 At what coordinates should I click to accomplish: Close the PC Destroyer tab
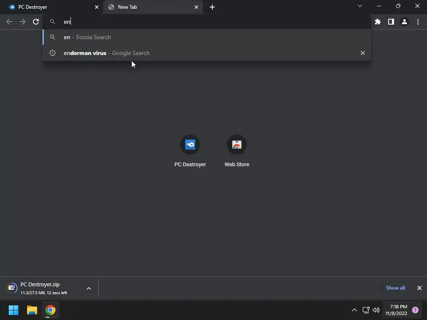(97, 7)
